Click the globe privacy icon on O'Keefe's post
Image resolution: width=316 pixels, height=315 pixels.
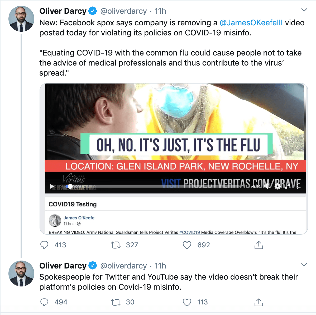tap(78, 224)
